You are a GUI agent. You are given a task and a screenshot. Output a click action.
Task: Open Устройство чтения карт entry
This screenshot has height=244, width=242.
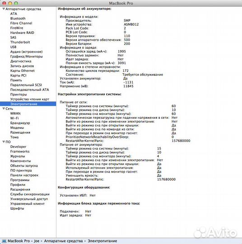[x=30, y=99]
